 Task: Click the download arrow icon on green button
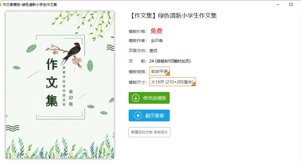pyautogui.click(x=136, y=98)
